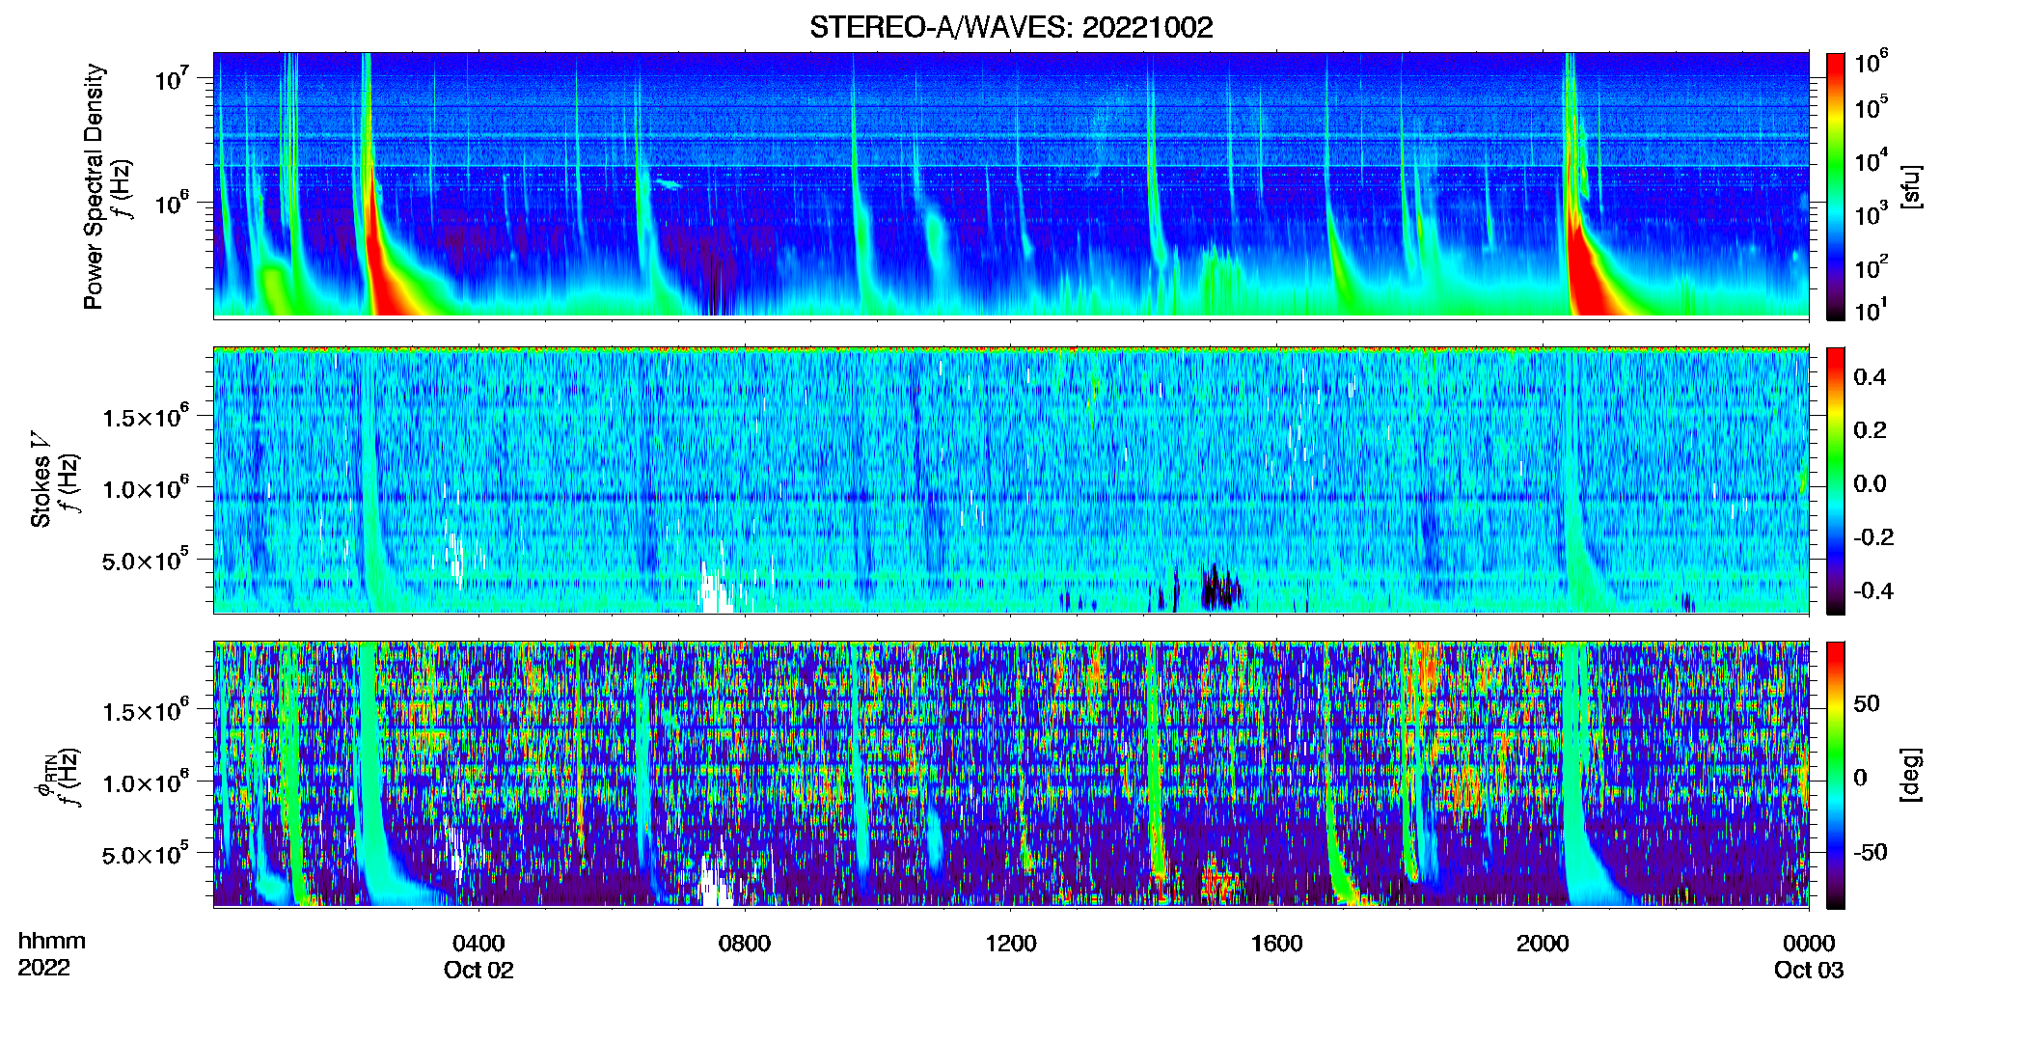Click the 0800 time axis label
The width and height of the screenshot is (2022, 1042).
click(x=745, y=944)
